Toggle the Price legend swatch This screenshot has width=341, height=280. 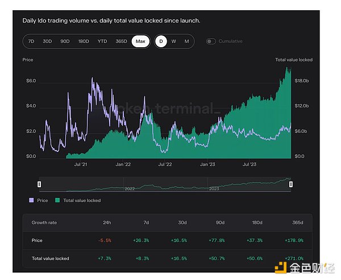pyautogui.click(x=31, y=200)
